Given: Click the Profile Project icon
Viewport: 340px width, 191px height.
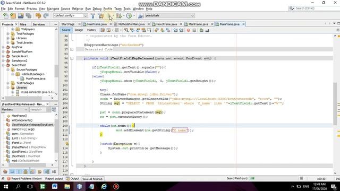Looking at the screenshot, I should point(129,15).
